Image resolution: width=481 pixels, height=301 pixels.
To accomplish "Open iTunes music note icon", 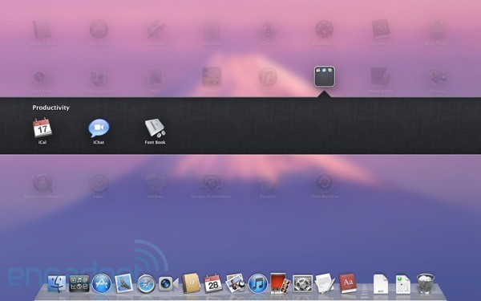I will point(257,283).
